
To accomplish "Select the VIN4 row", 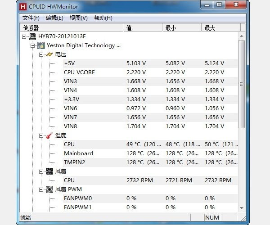I will 150,90.
